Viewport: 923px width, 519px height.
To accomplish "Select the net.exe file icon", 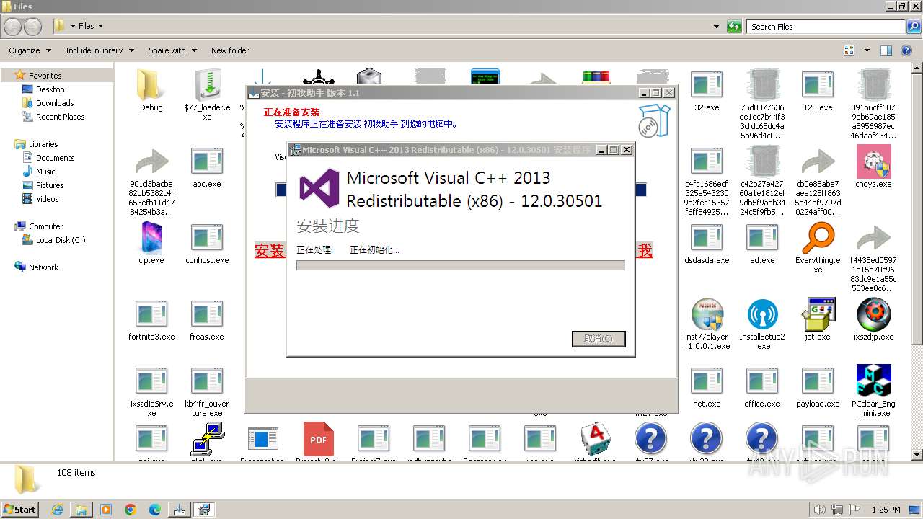I will (x=707, y=381).
